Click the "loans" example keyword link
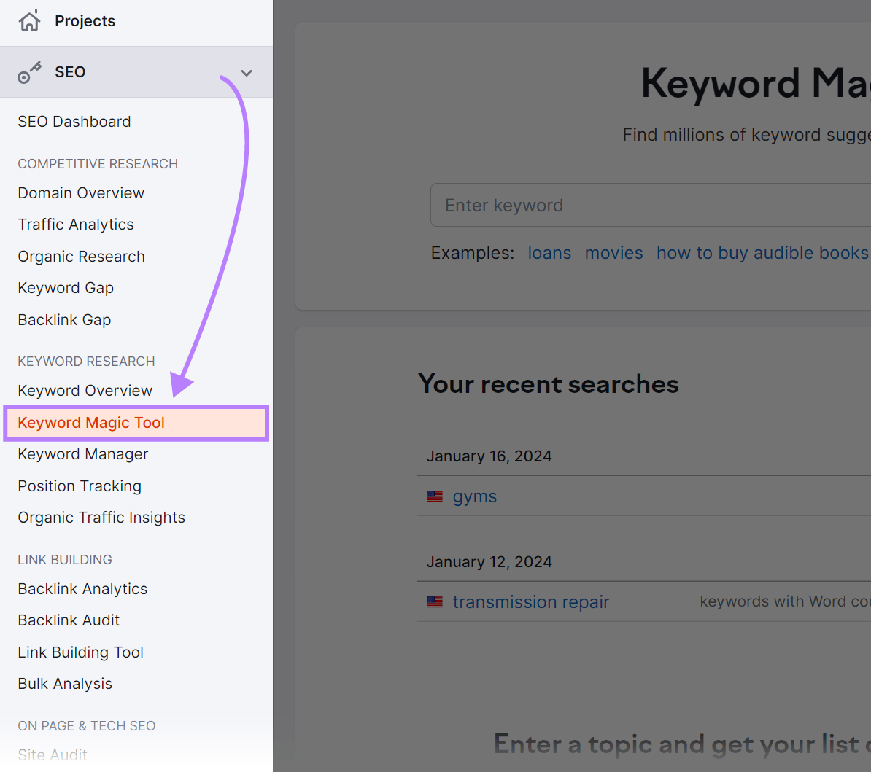 tap(549, 252)
